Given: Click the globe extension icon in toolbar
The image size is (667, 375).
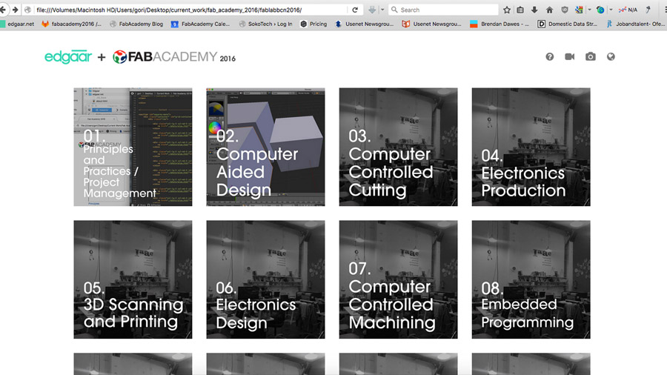Looking at the screenshot, I should point(600,10).
